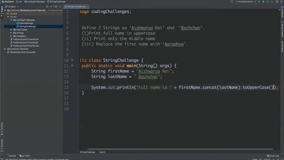Click locate/scroll-from-source icon in Project panel
Viewport: 284px width, 160px height.
click(x=47, y=7)
